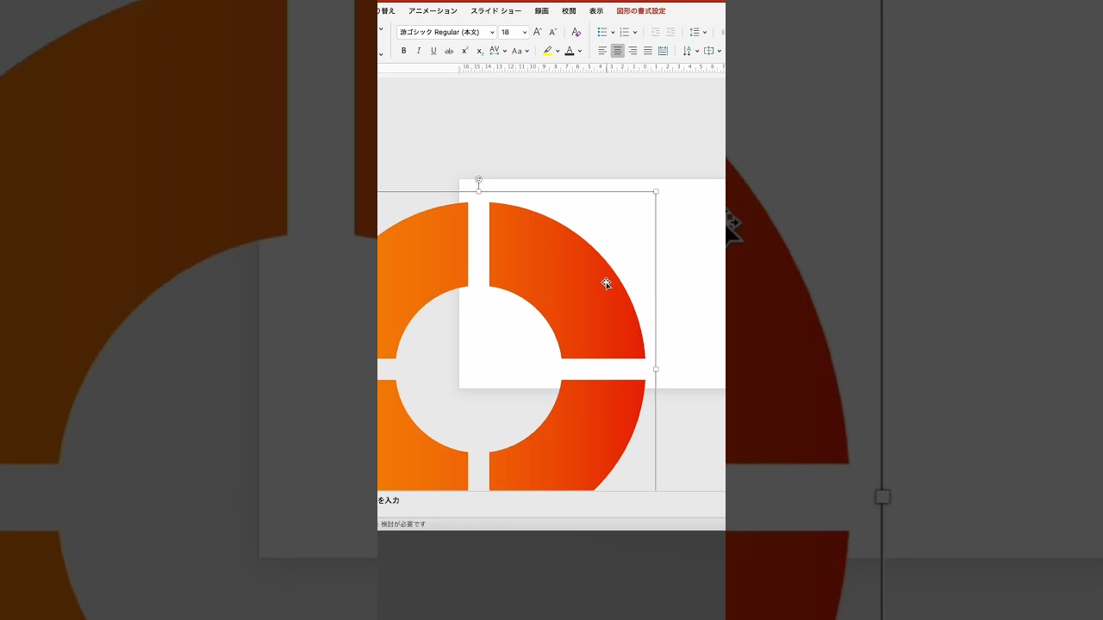Apply bulleted list
The image size is (1103, 620).
602,32
